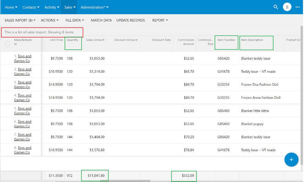Select the Frozen Anna Fashion Doll cell
304x182 pixels.
coord(261,98)
